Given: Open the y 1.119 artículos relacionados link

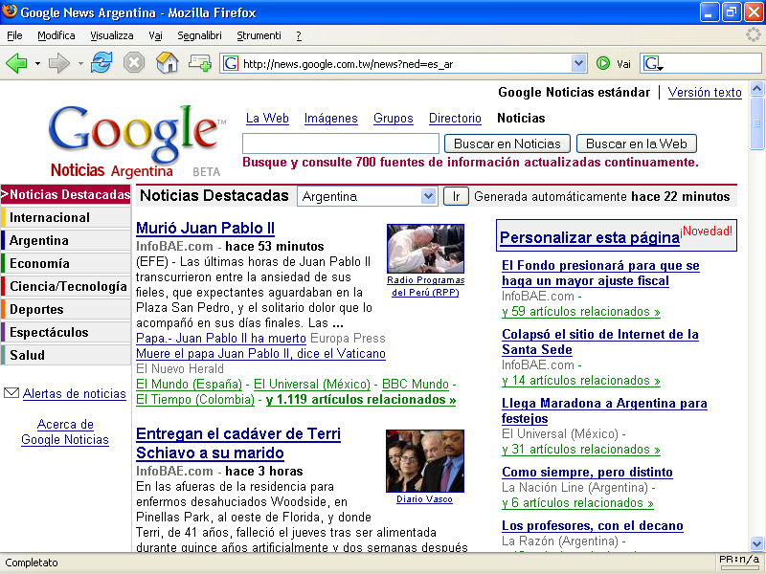Looking at the screenshot, I should point(361,399).
